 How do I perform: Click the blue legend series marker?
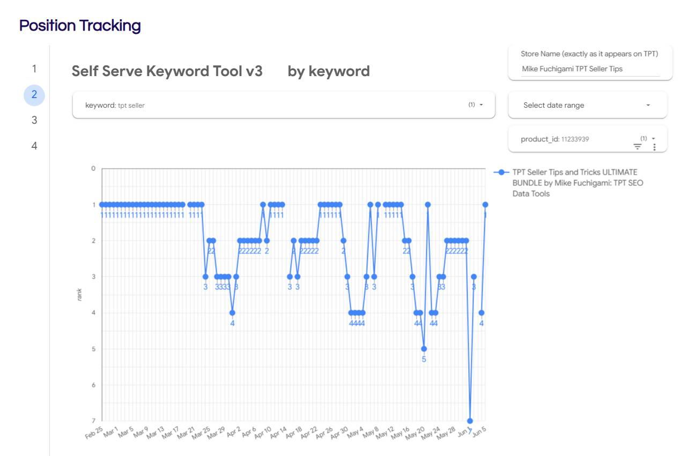501,172
